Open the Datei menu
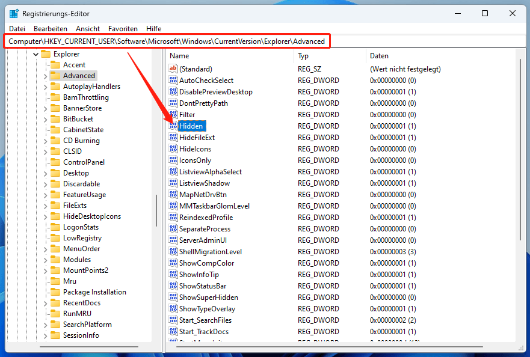Viewport: 530px width, 357px height. (x=17, y=29)
